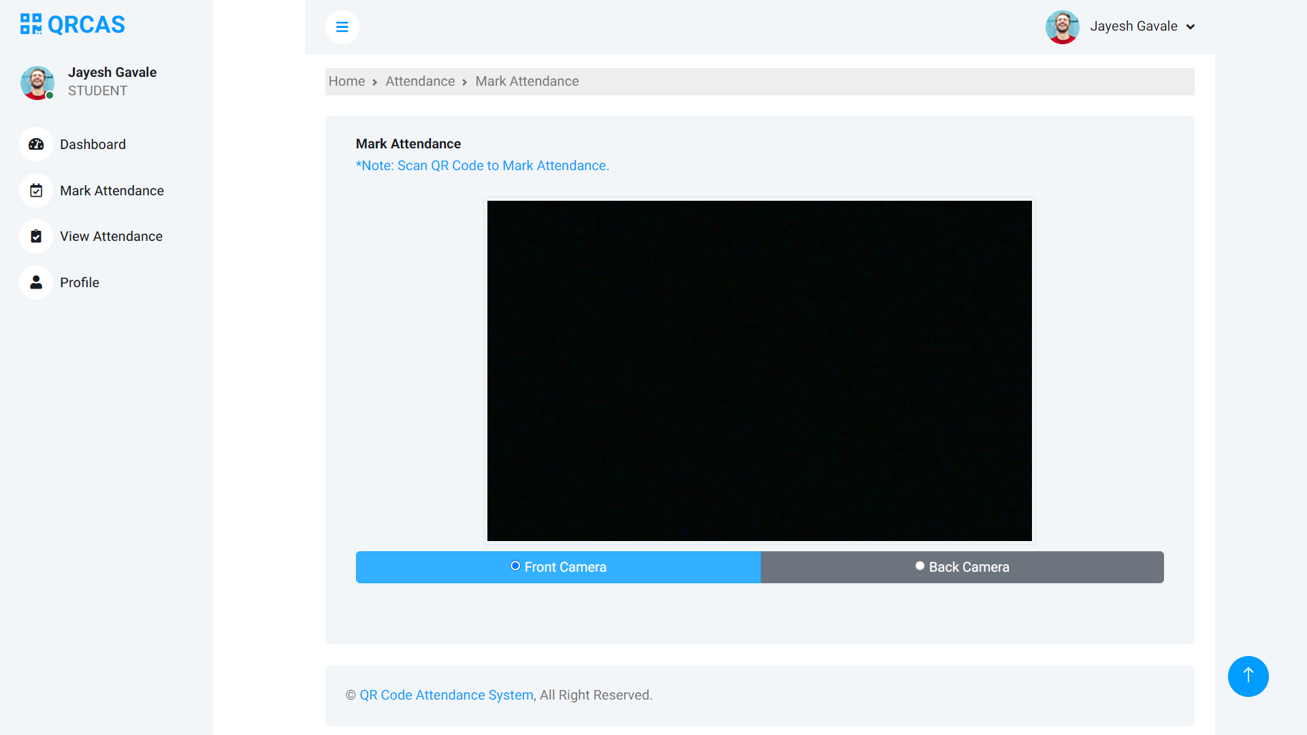1307x735 pixels.
Task: Click inside the camera preview area
Action: tap(758, 371)
